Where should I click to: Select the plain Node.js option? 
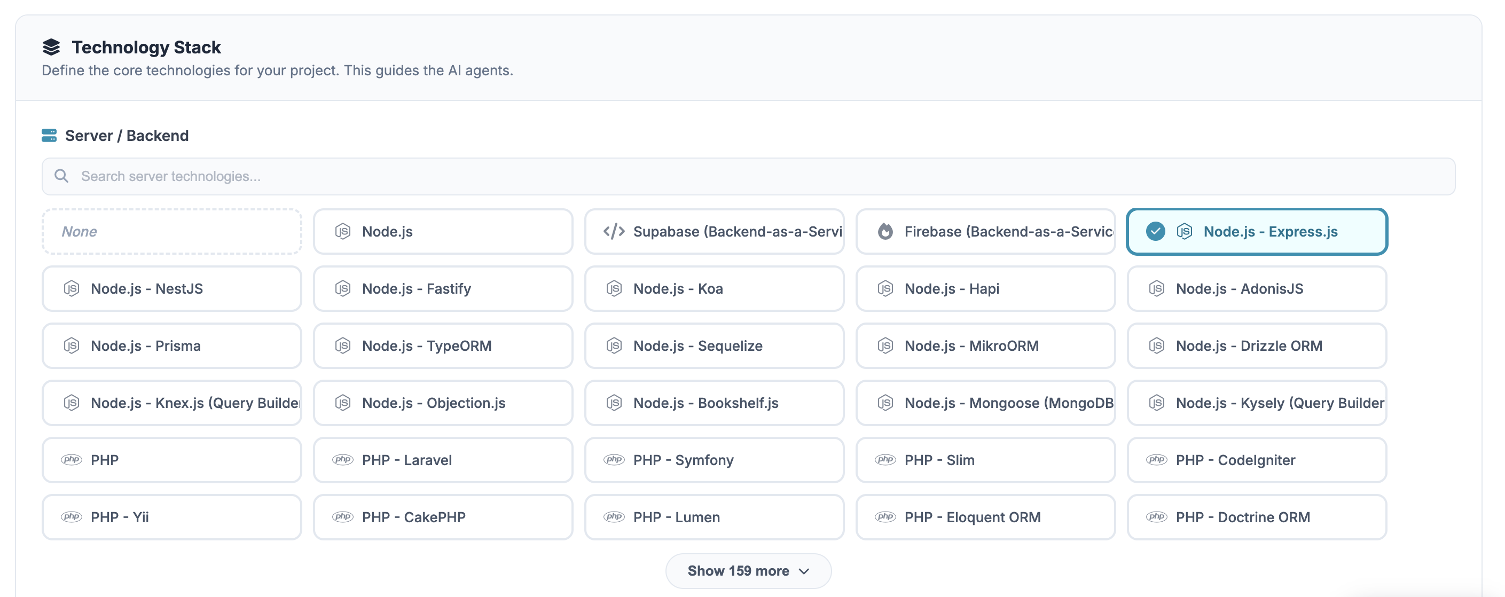pos(443,231)
